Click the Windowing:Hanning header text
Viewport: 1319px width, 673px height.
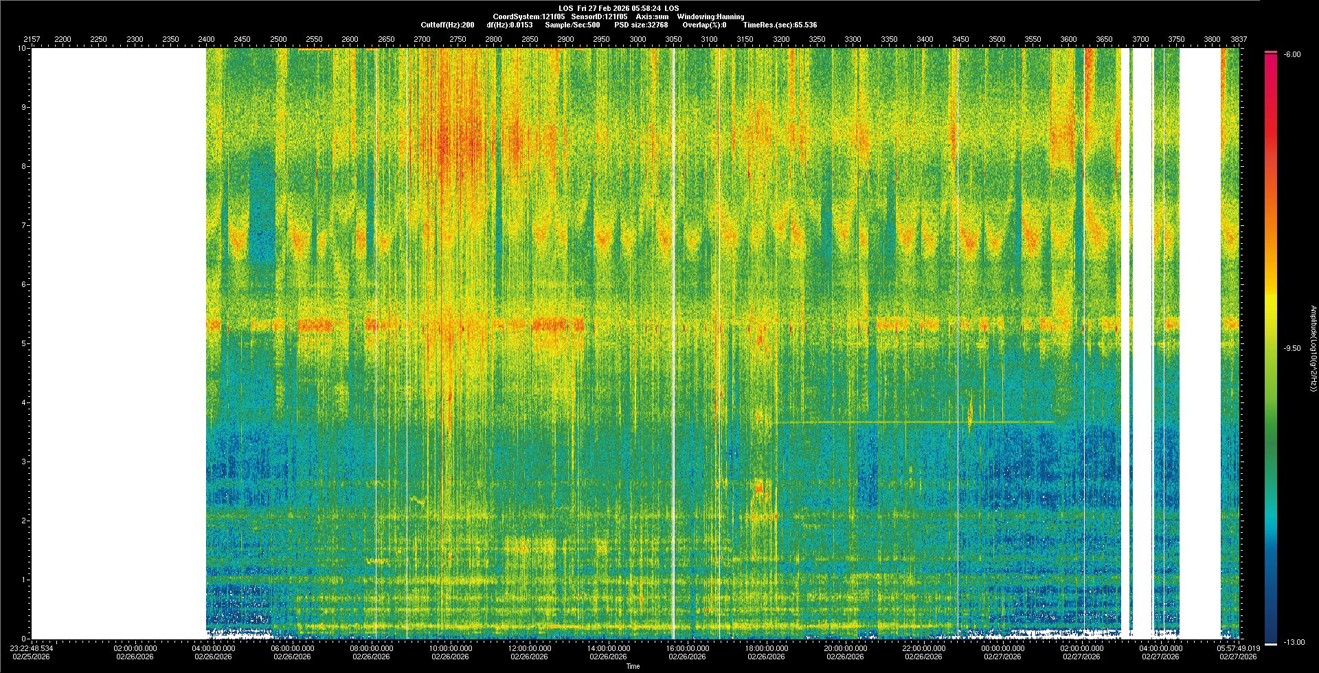(x=710, y=16)
